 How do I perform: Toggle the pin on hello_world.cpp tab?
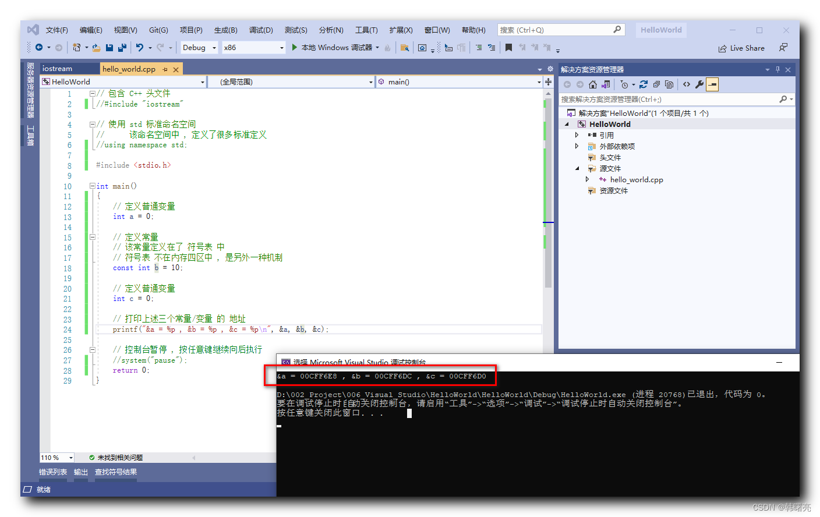pyautogui.click(x=165, y=69)
